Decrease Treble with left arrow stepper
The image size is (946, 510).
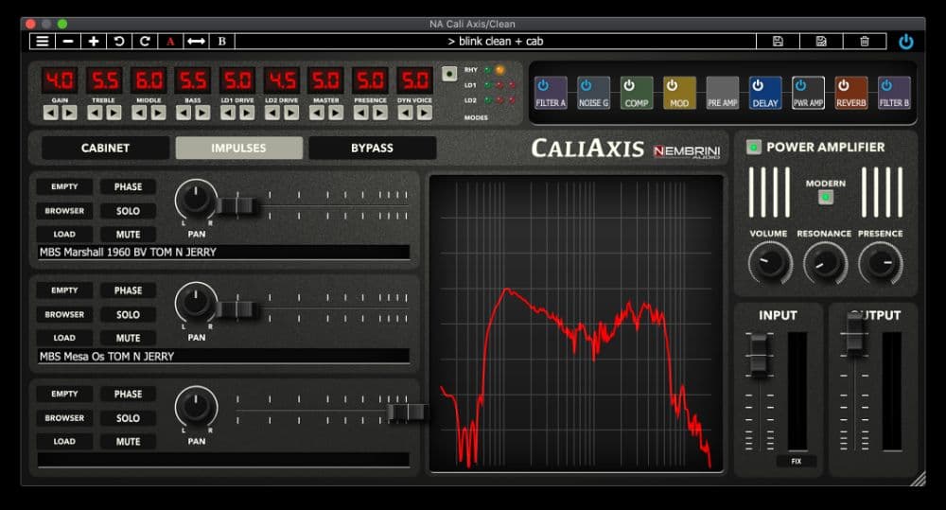[95, 113]
